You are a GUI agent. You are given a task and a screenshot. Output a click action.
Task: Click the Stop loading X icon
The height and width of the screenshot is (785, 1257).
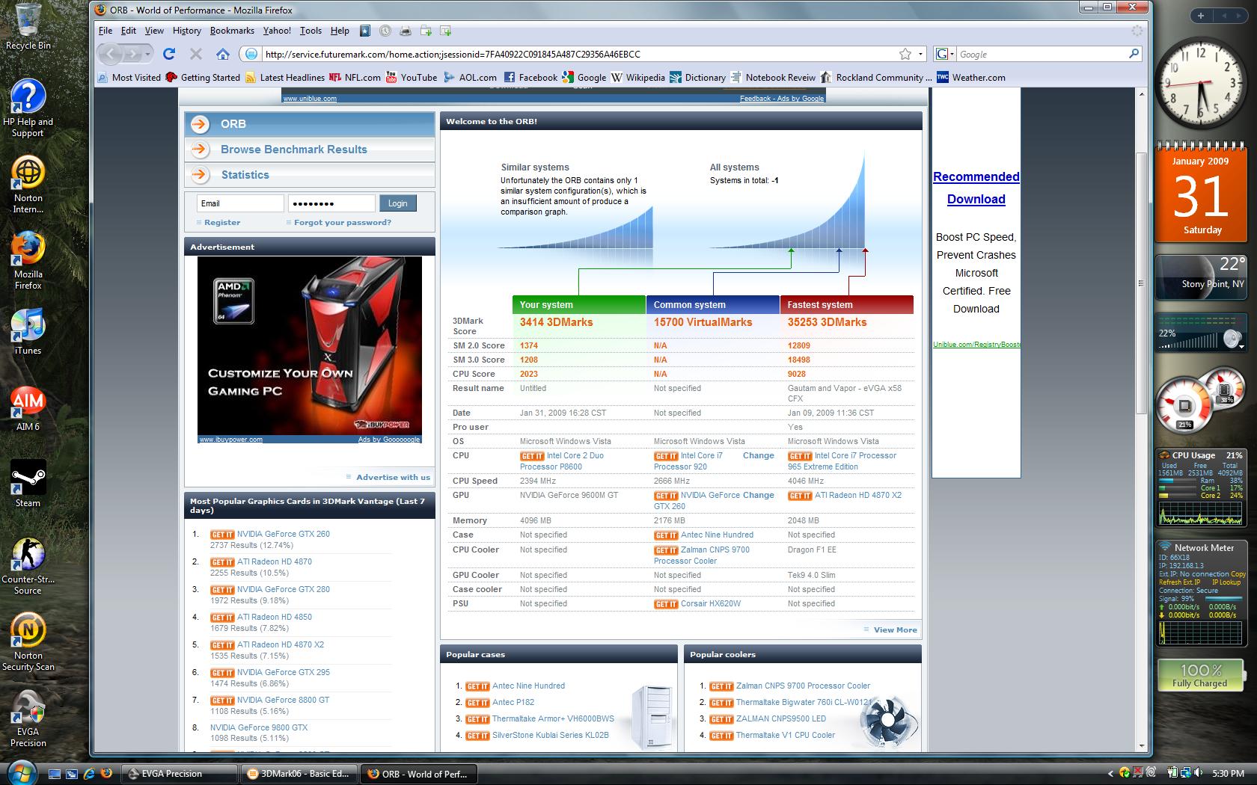[x=196, y=54]
